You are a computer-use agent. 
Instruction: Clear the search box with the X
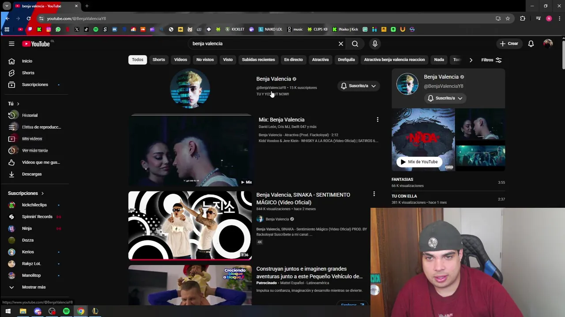pyautogui.click(x=341, y=44)
